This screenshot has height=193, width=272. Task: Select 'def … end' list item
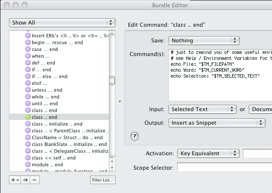(59, 63)
